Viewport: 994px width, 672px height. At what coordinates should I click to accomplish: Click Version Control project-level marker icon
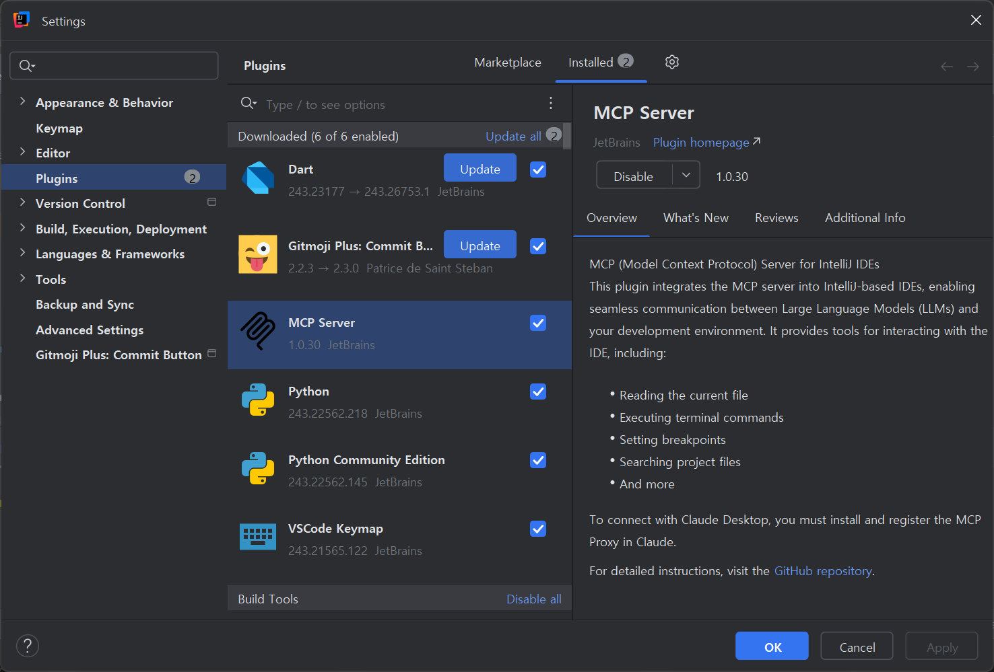coord(211,202)
